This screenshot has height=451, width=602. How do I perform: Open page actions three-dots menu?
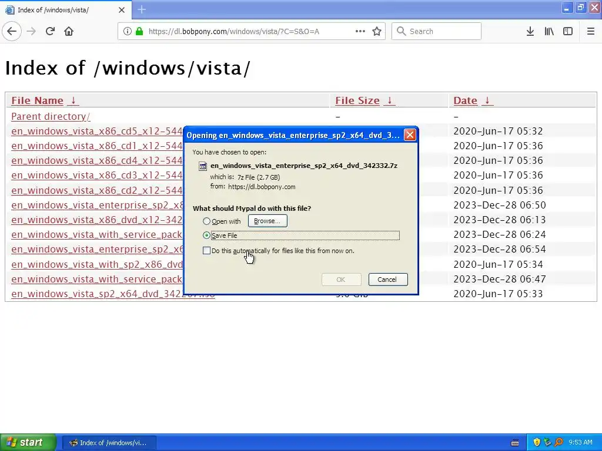click(360, 31)
